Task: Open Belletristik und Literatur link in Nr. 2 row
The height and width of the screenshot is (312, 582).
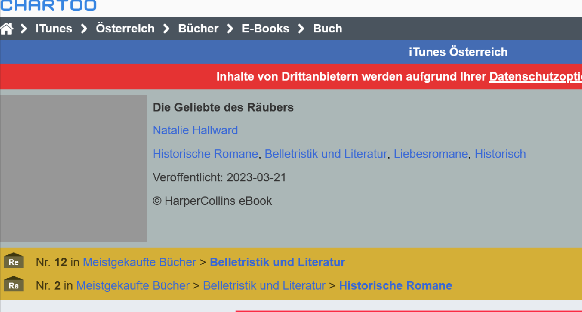Action: point(264,286)
